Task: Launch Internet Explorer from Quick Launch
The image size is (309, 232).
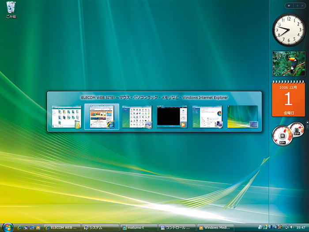Action: 20,228
